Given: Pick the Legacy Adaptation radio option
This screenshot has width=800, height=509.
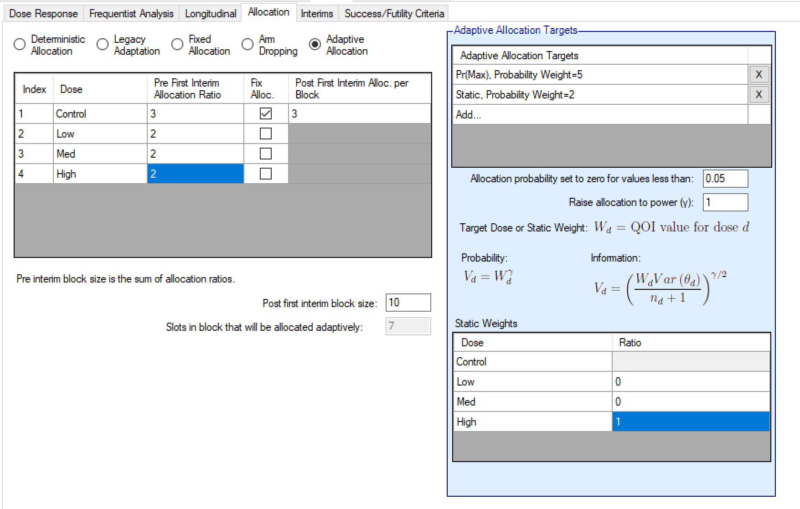Looking at the screenshot, I should pyautogui.click(x=103, y=45).
